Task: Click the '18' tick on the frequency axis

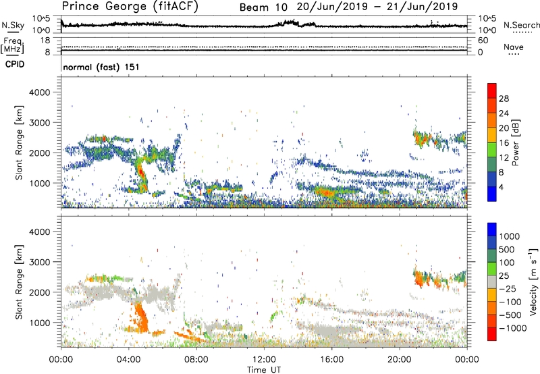Action: [x=45, y=41]
